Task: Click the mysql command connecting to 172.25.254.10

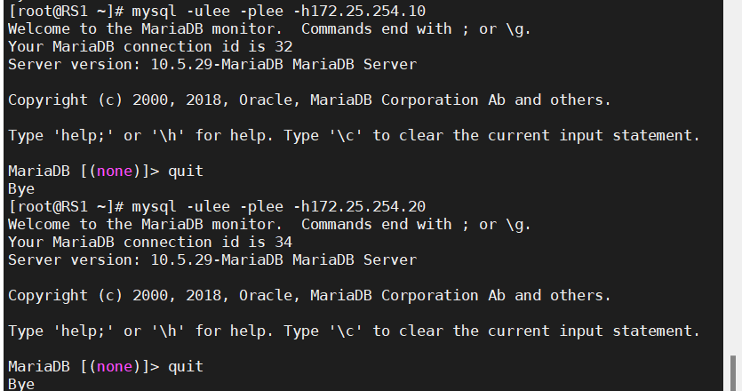Action: click(279, 11)
